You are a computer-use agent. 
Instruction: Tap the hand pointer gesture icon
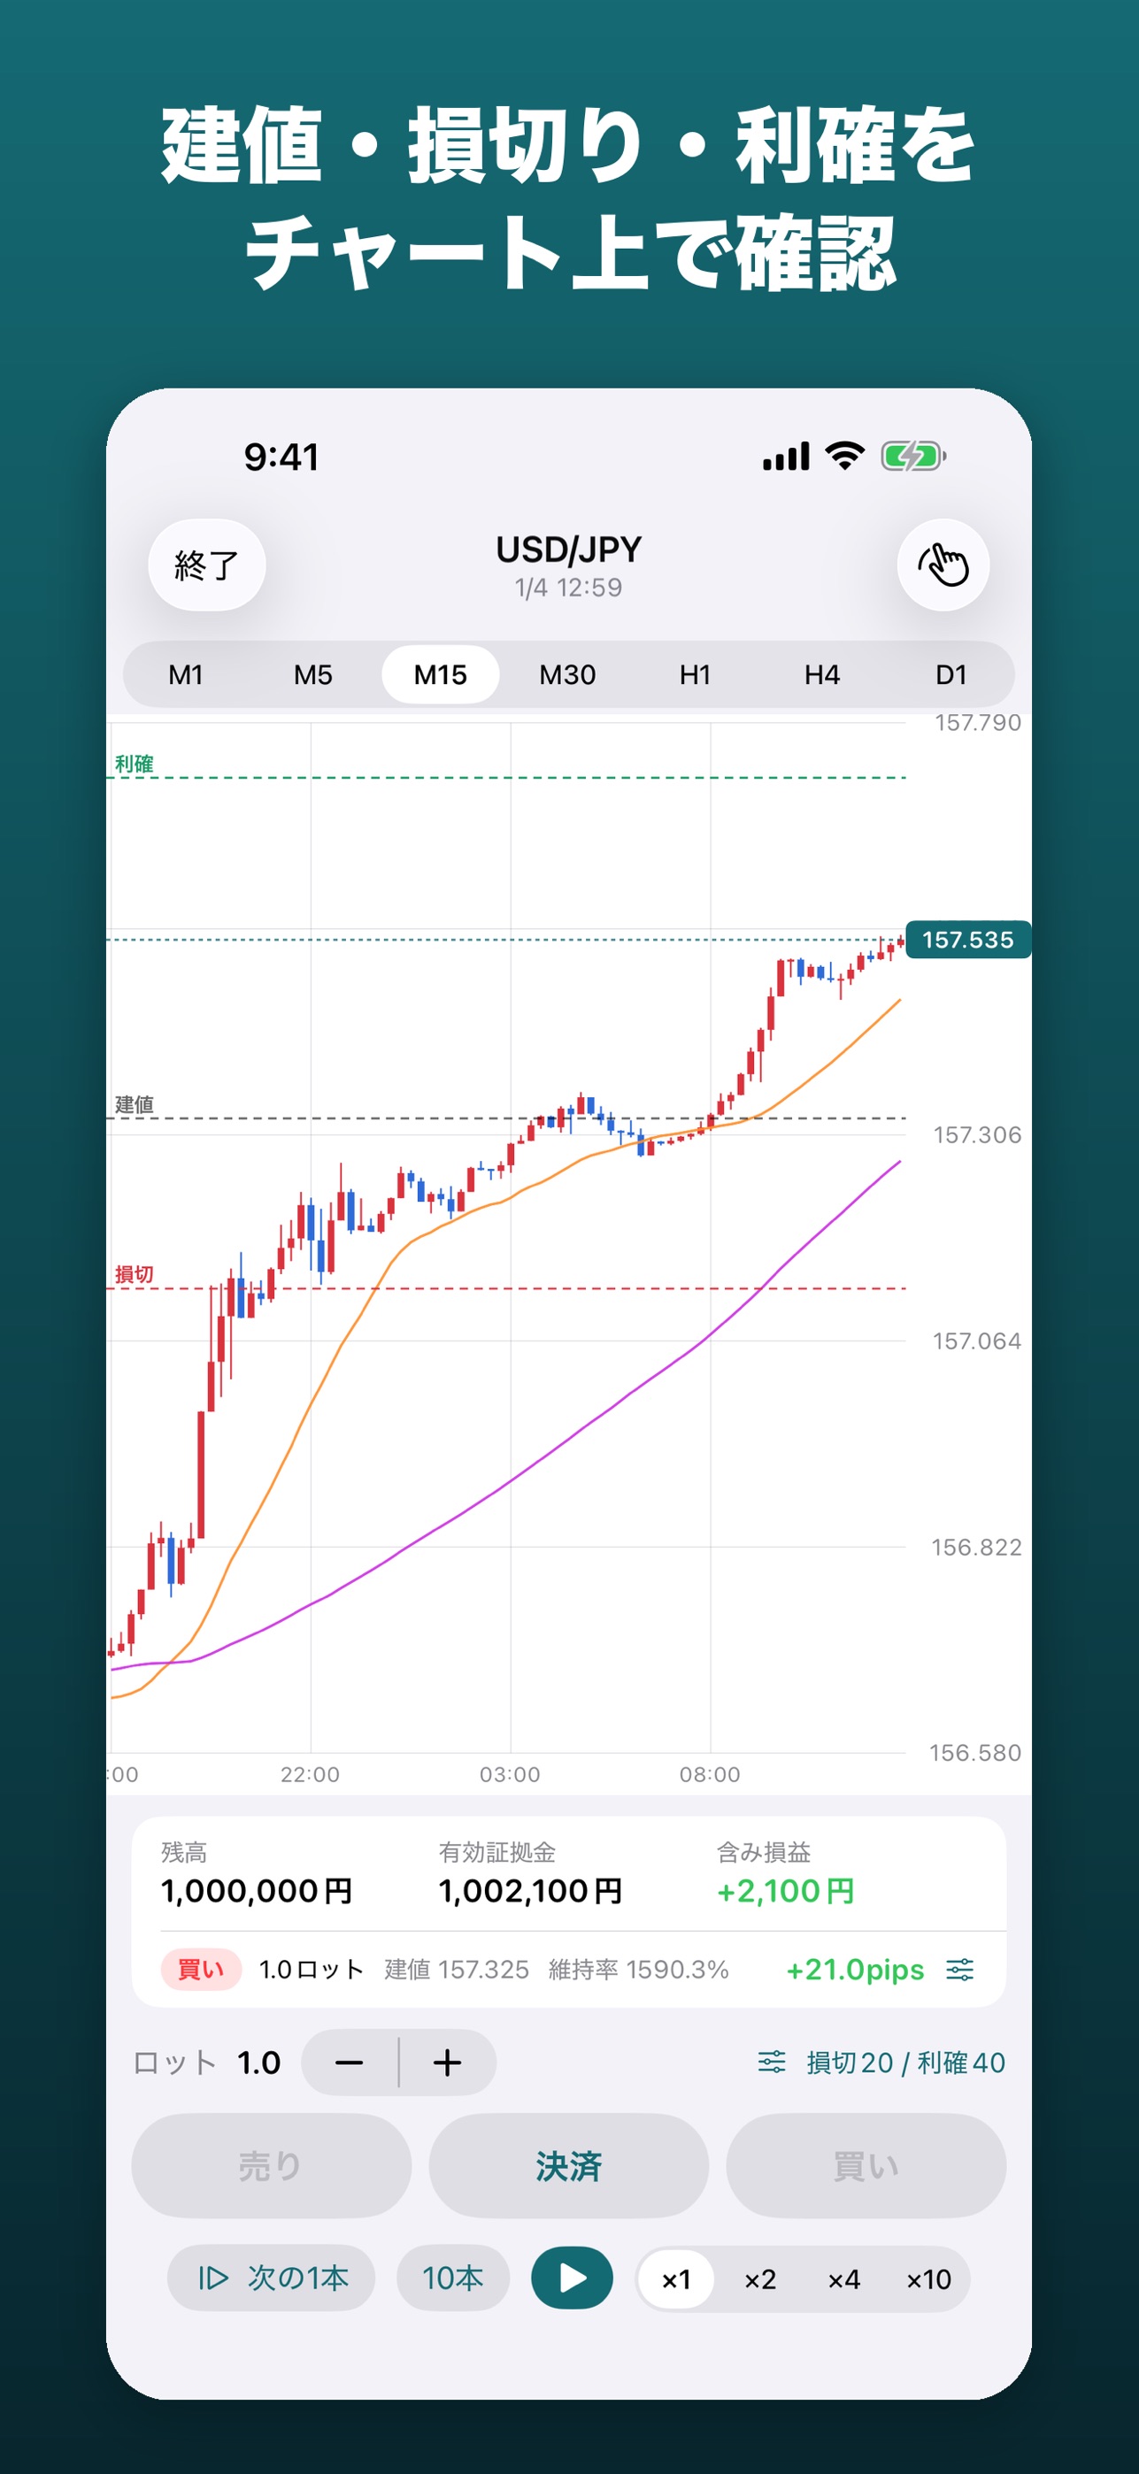[x=943, y=565]
